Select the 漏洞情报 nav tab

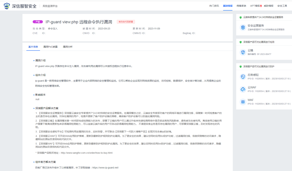coord(228,6)
